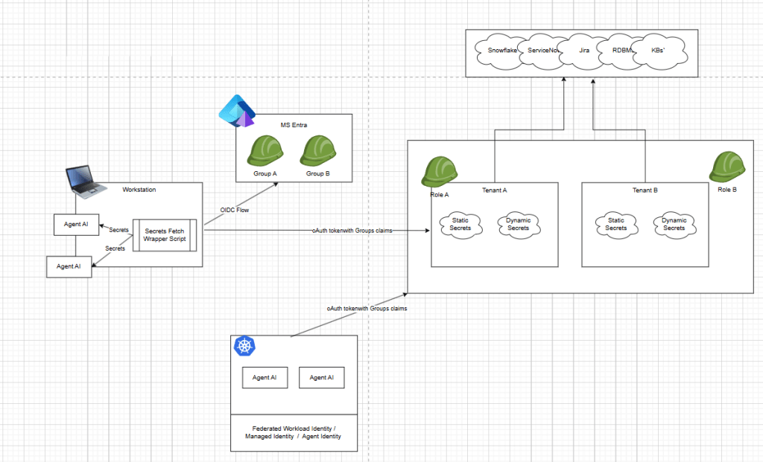Click left Agent AI box in Kubernetes container
Screen dimensions: 763x462
(x=265, y=377)
